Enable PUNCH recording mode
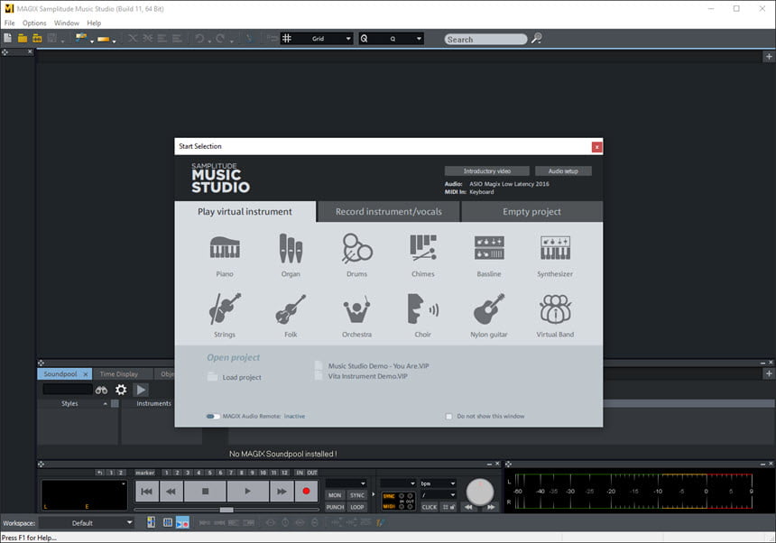 (335, 507)
